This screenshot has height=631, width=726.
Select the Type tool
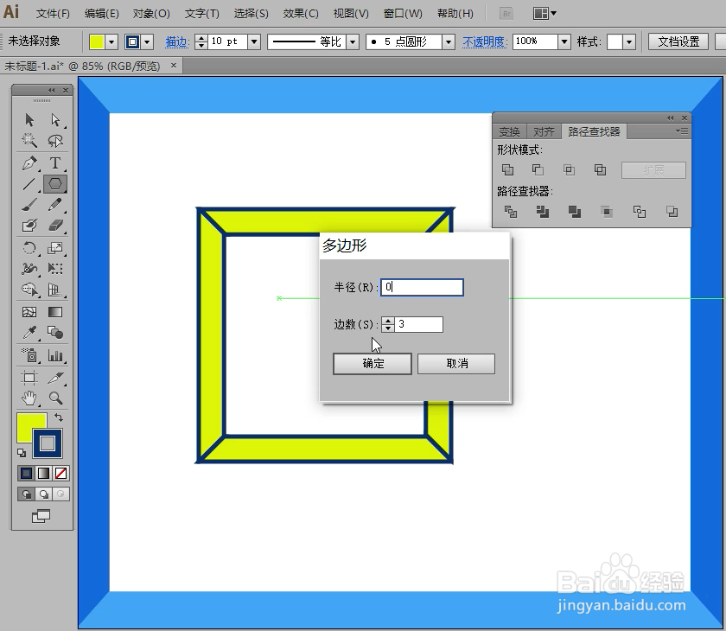(x=54, y=162)
